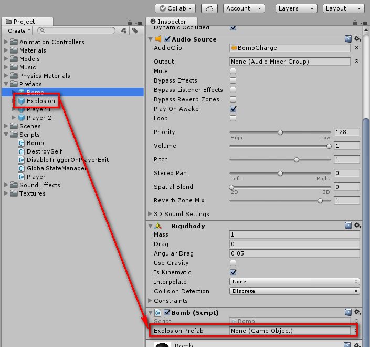The image size is (370, 347).
Task: Click the DestroySelf C# script icon
Action: pyautogui.click(x=22, y=151)
